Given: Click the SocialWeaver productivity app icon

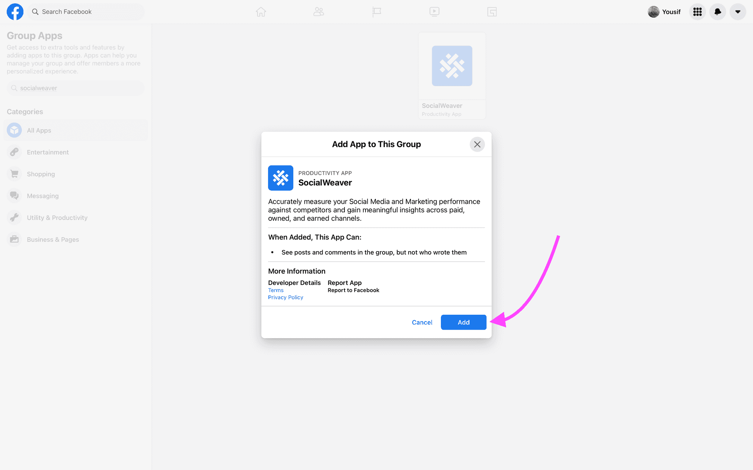Looking at the screenshot, I should (280, 178).
